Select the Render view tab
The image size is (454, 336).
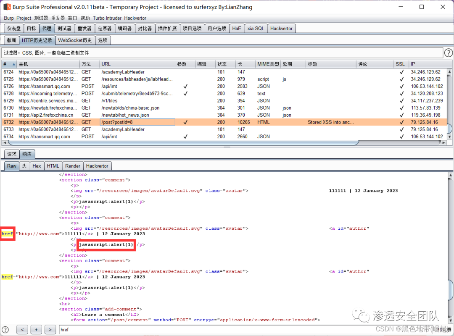[x=73, y=166]
